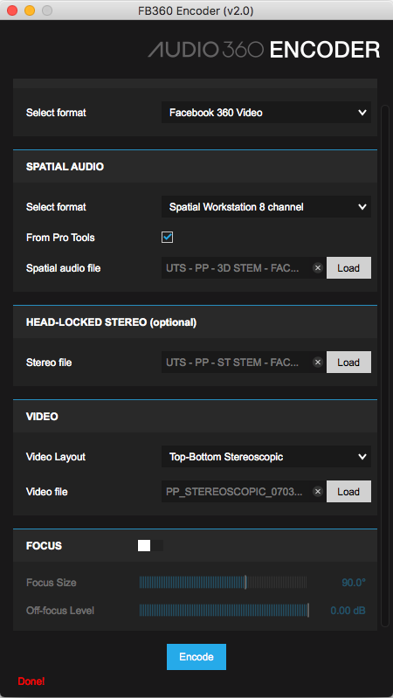Click the red Done! status text

(31, 681)
